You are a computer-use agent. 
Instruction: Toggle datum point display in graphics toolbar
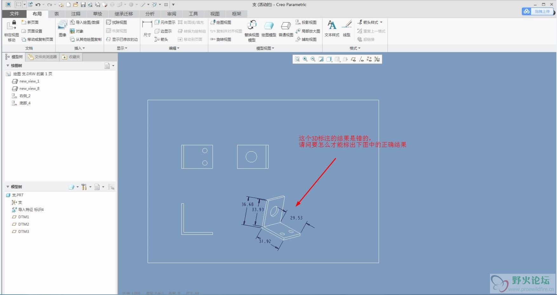(x=369, y=59)
